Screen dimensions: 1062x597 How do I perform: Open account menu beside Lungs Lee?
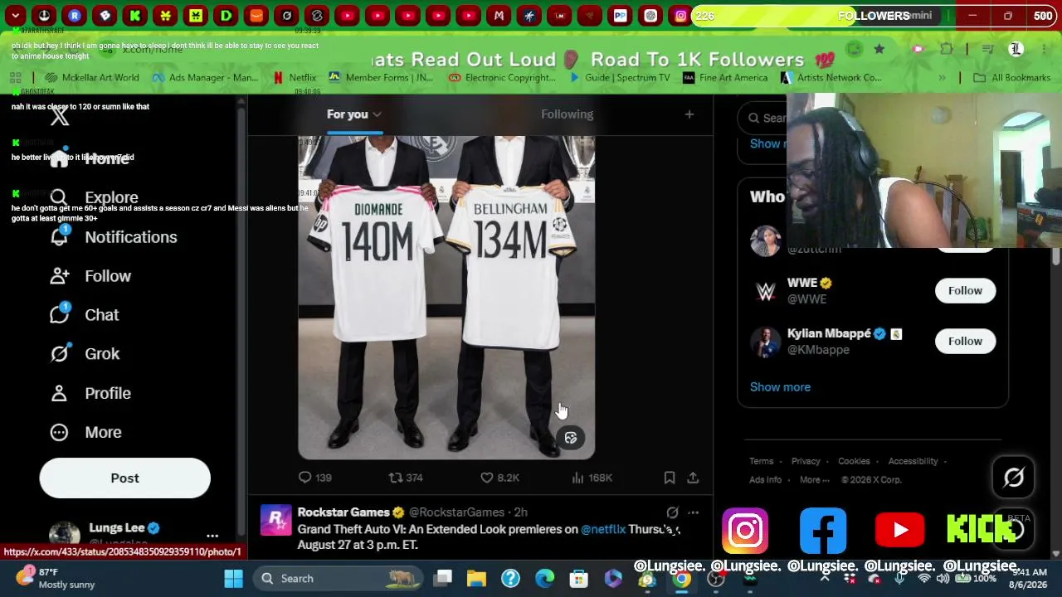click(212, 536)
